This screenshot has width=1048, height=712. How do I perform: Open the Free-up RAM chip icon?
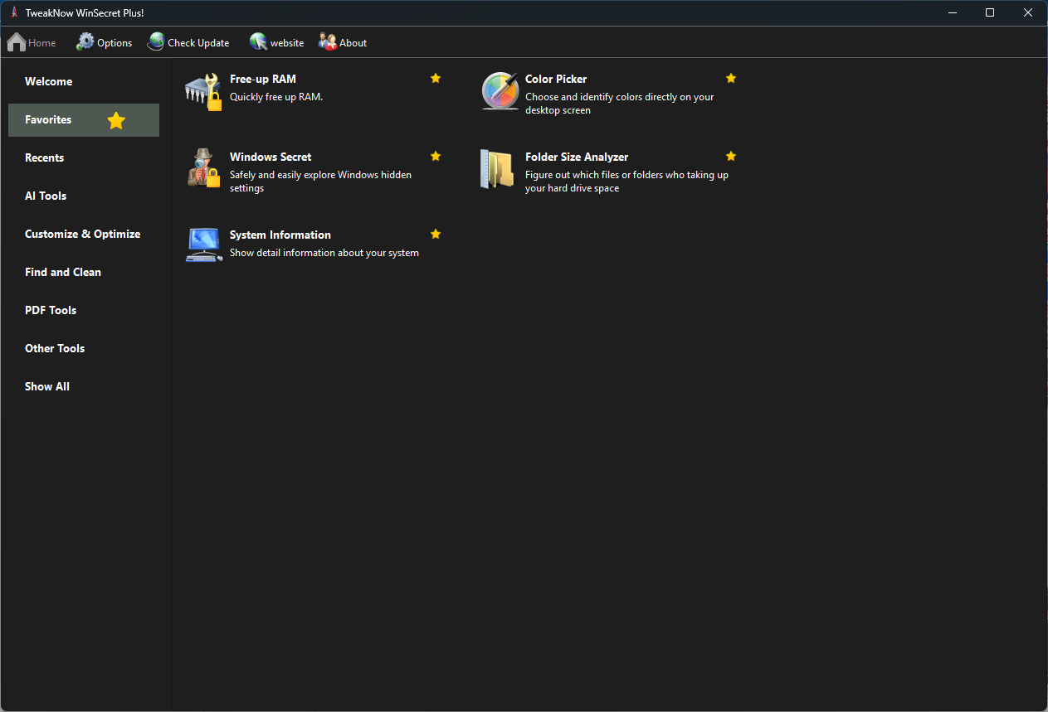[202, 91]
